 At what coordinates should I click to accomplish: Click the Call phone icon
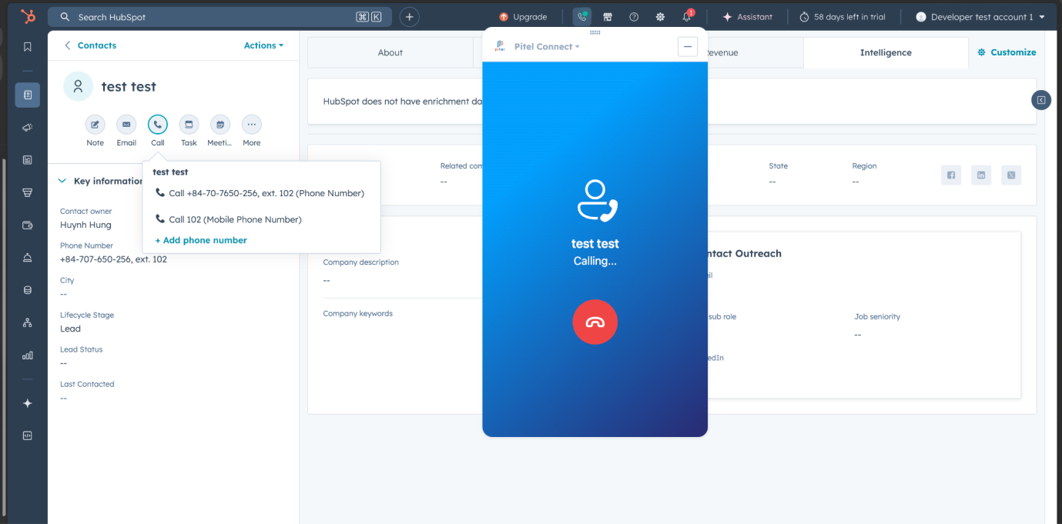(158, 125)
